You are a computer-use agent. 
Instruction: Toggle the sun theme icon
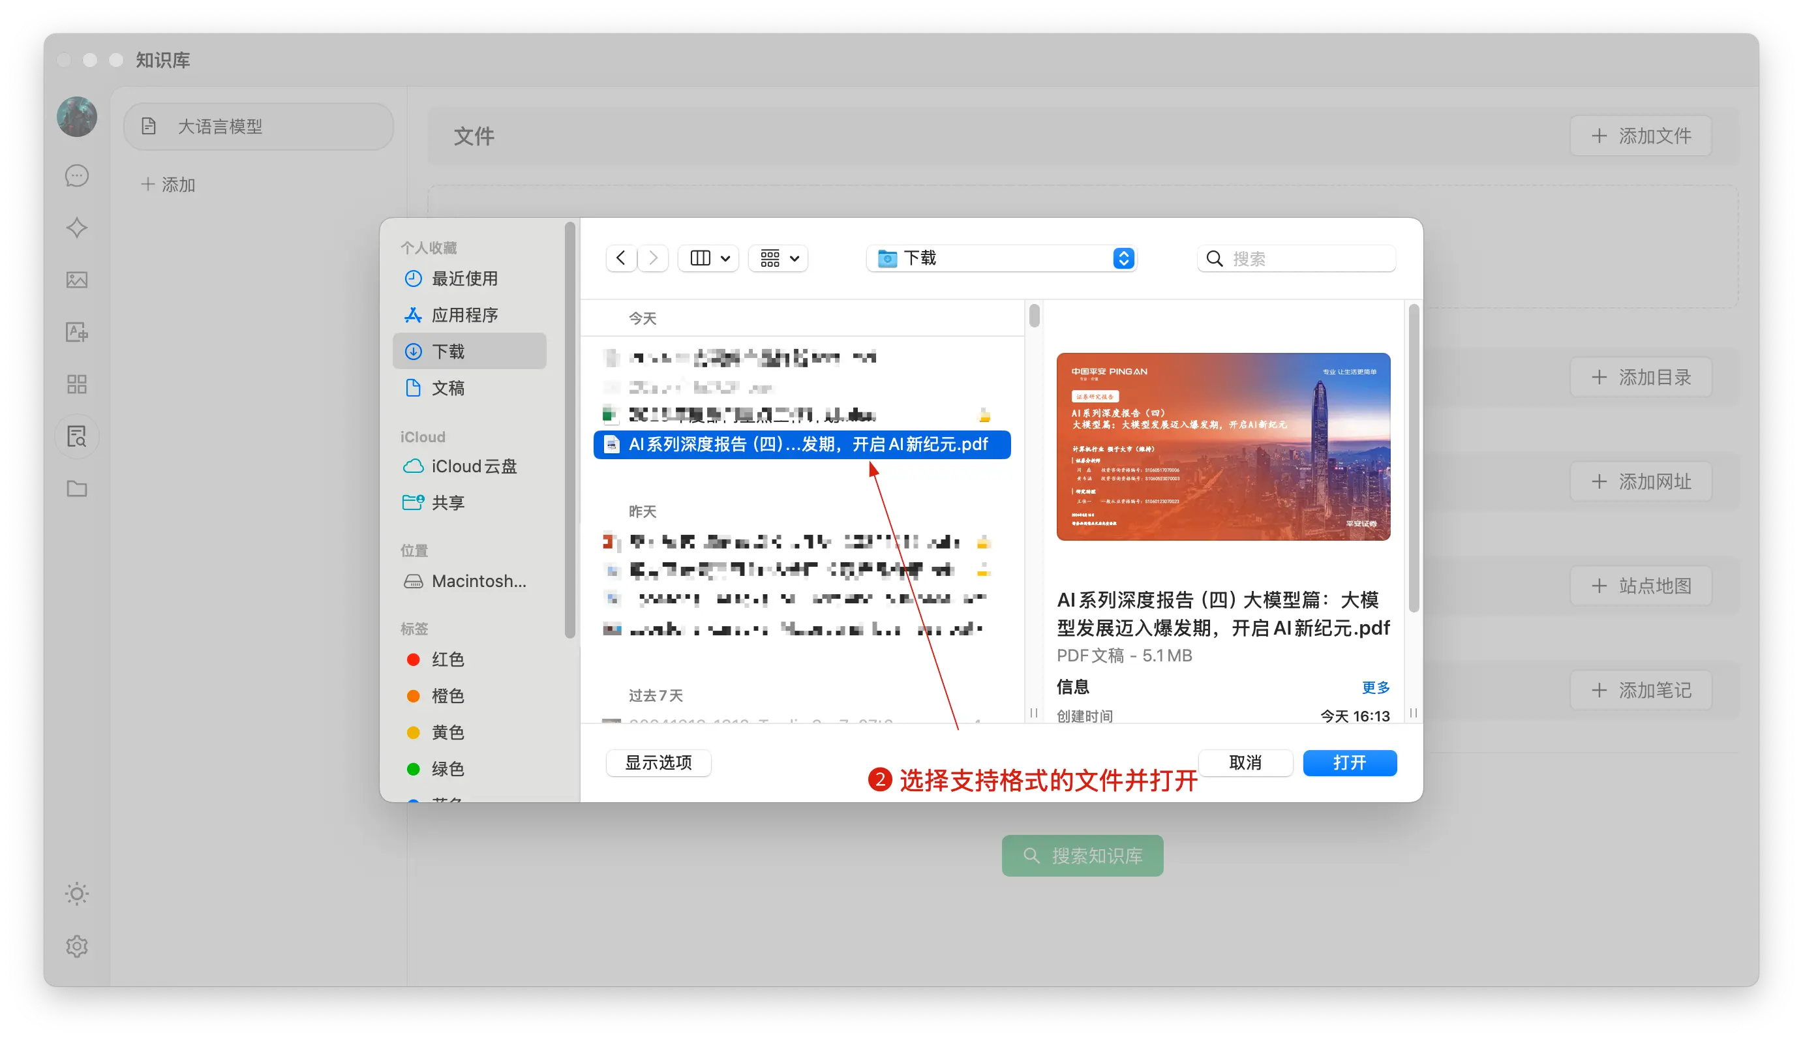[76, 894]
